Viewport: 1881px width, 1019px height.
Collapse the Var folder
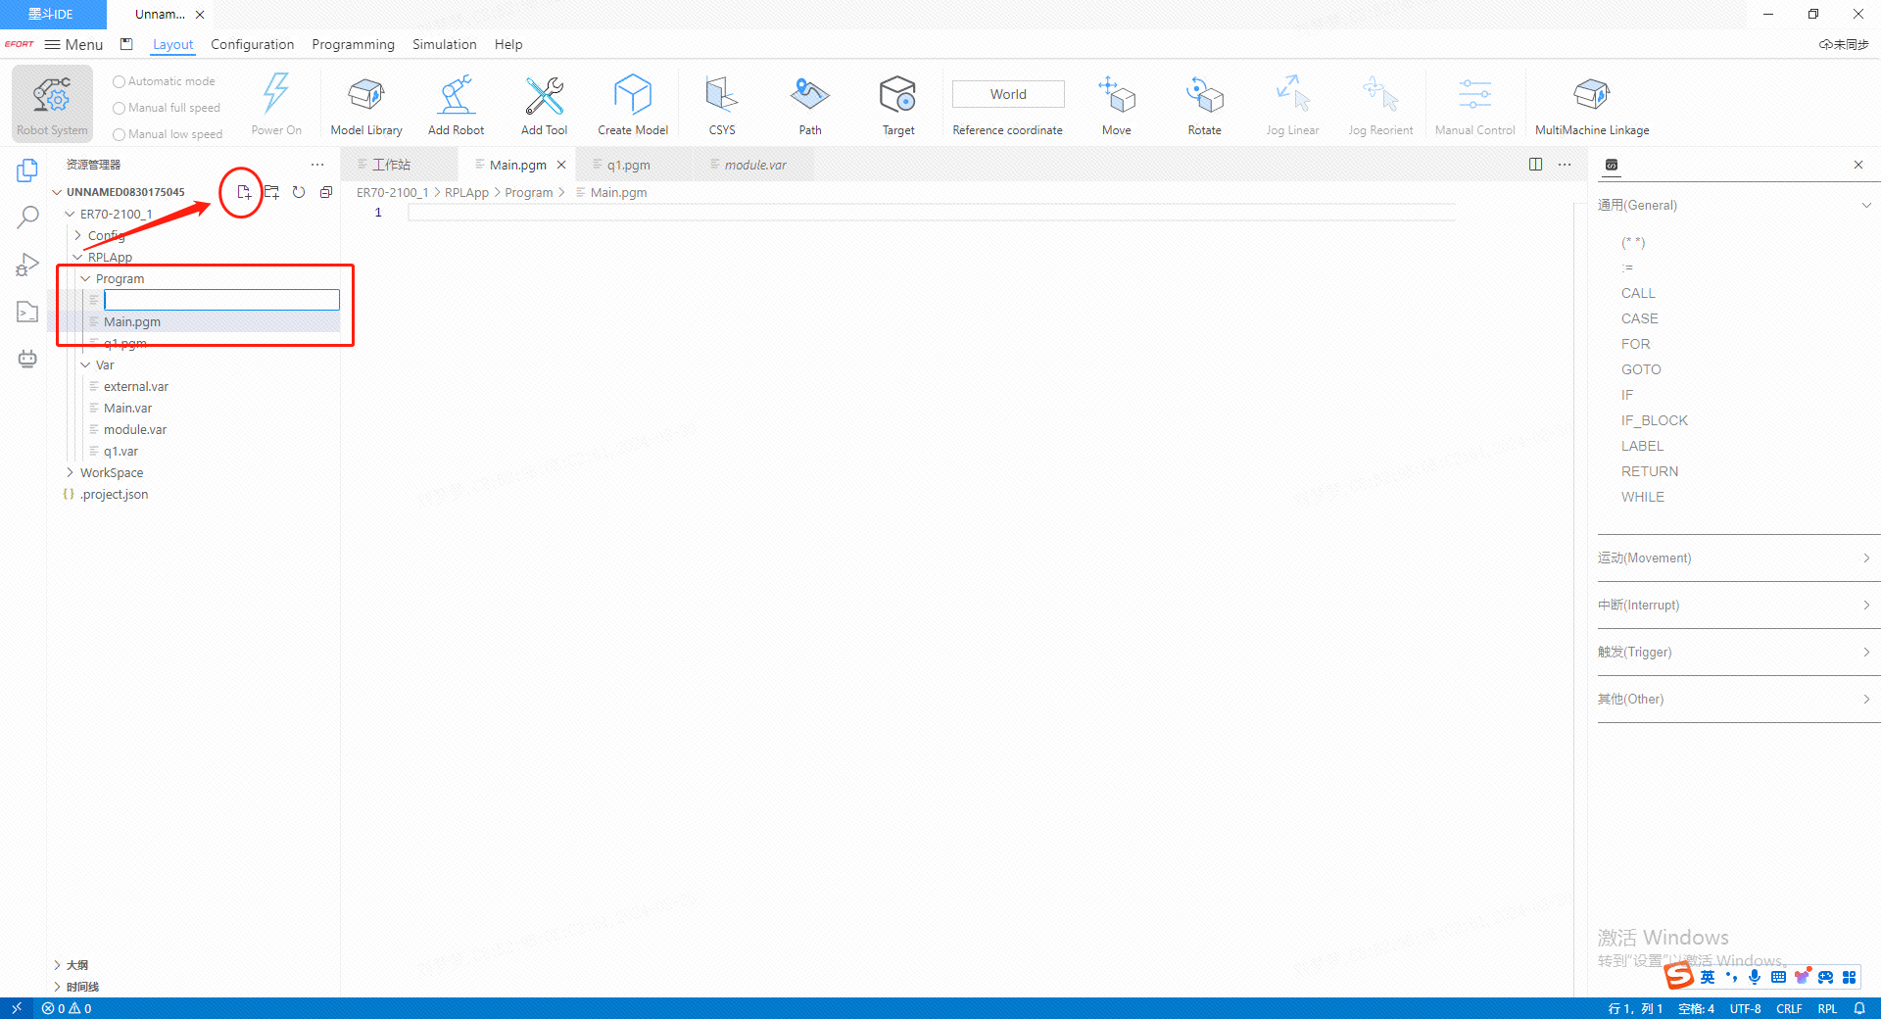coord(86,365)
